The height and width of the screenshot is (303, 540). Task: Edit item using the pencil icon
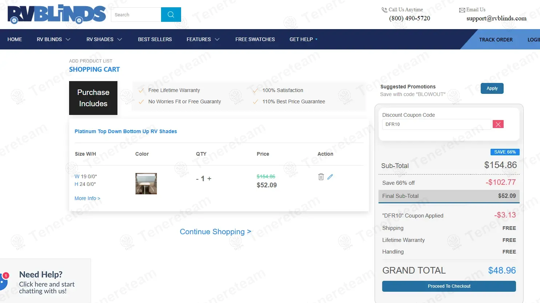[330, 177]
